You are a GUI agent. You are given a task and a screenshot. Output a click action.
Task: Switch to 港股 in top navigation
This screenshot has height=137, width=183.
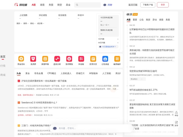click(42, 5)
